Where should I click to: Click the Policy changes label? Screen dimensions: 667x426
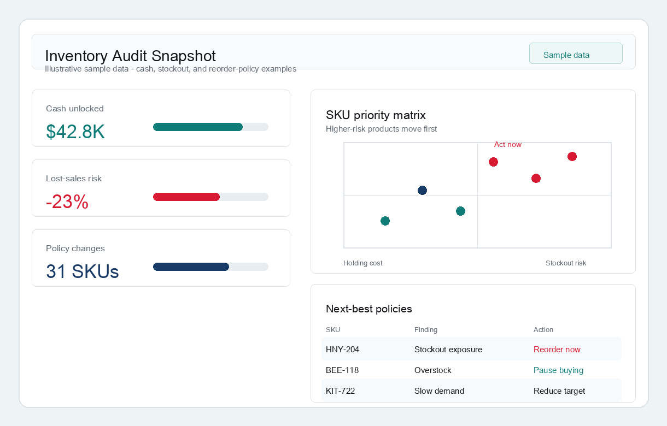pyautogui.click(x=75, y=248)
